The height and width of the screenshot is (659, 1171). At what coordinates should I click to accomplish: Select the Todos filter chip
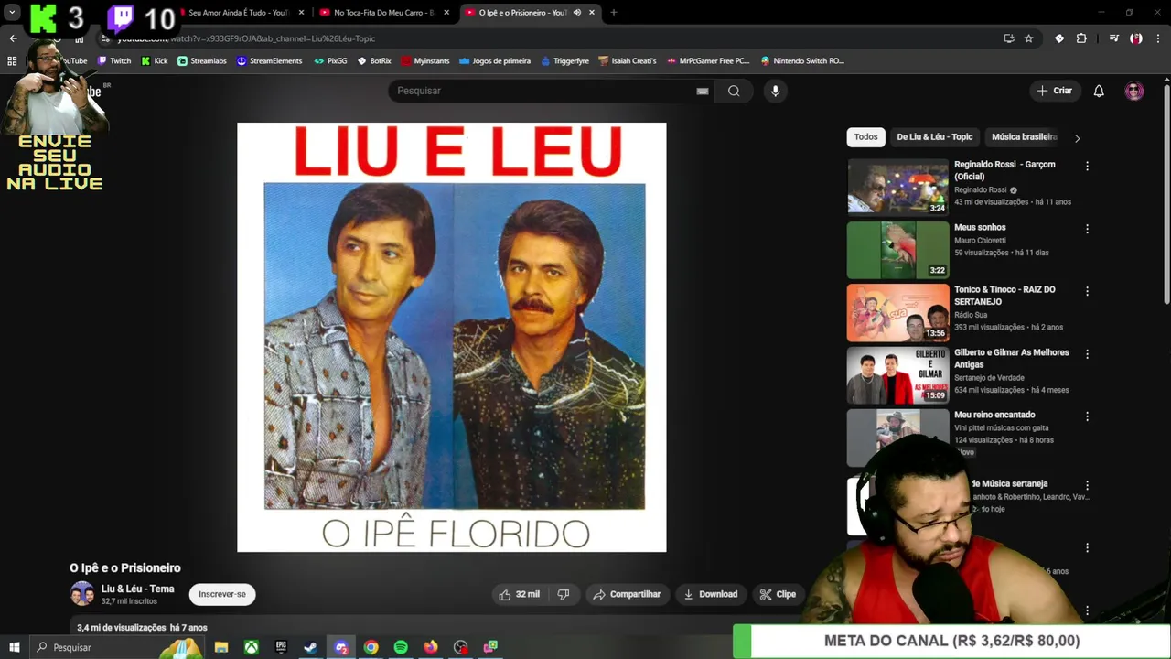point(865,137)
